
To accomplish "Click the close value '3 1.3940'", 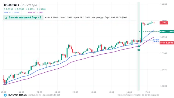I will tap(41, 9).
